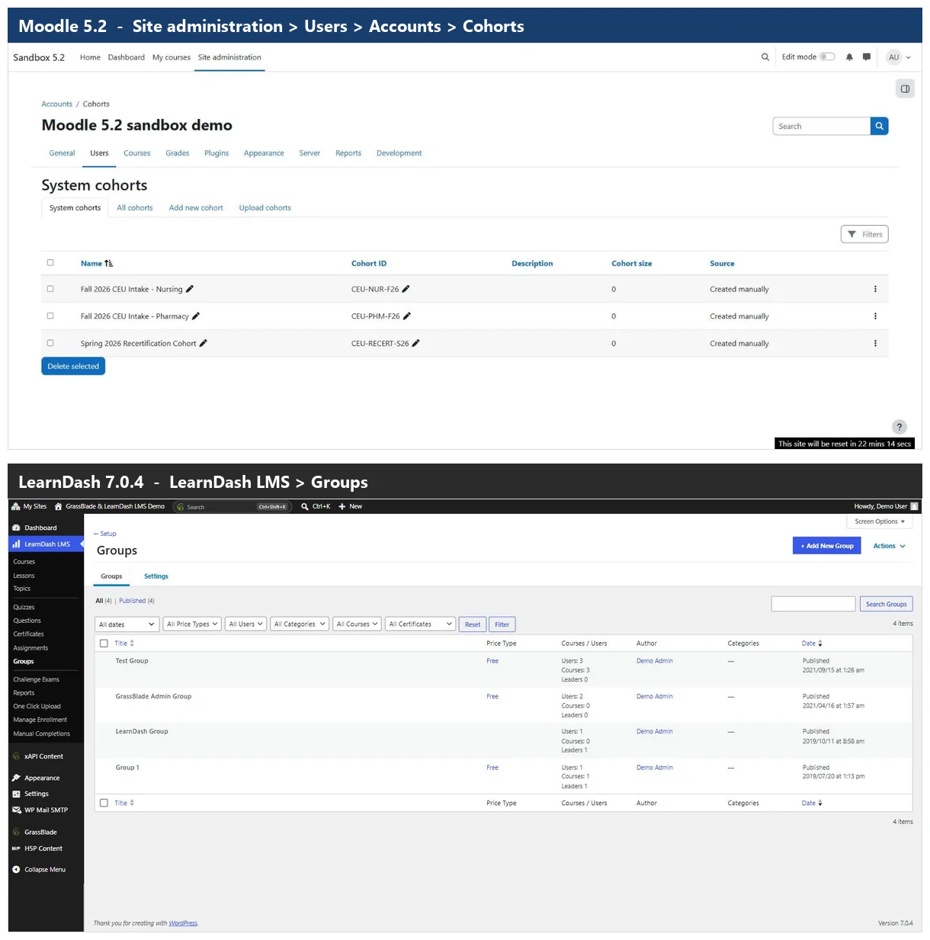The width and height of the screenshot is (930, 940).
Task: Tick checkbox for Fall 2026 CEU Intake - Pharmacy
Action: pos(50,316)
